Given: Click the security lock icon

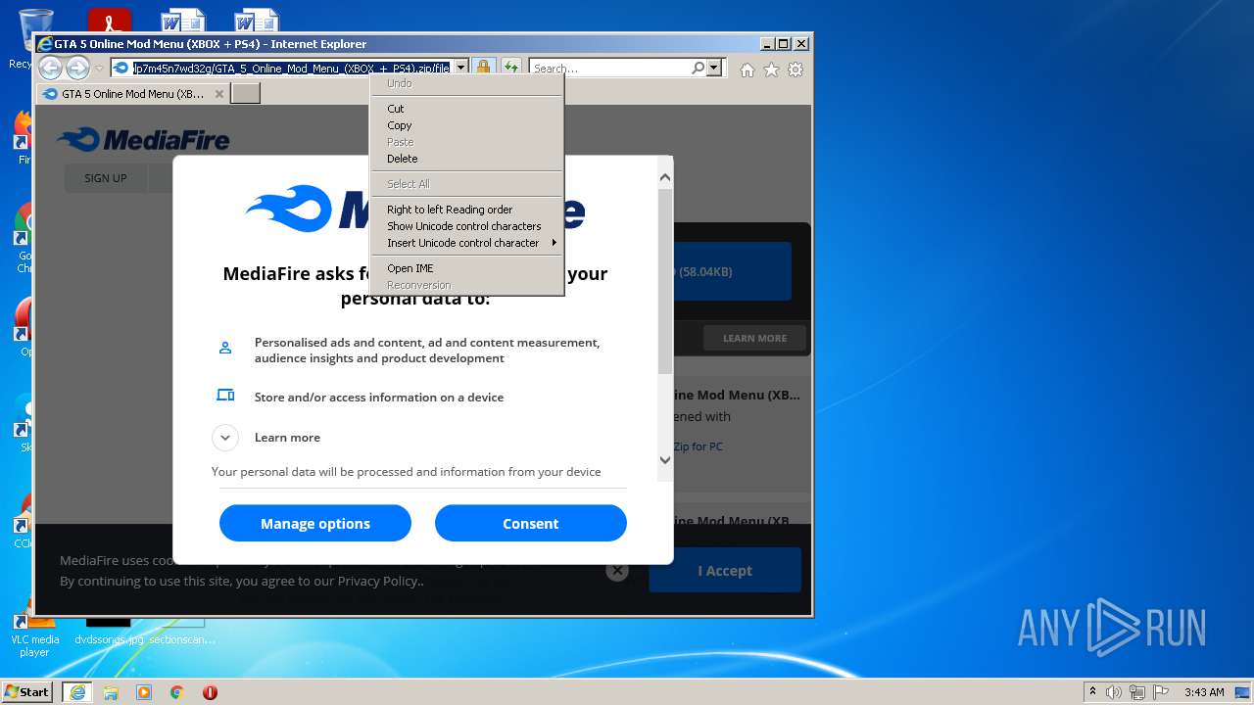Looking at the screenshot, I should point(483,68).
